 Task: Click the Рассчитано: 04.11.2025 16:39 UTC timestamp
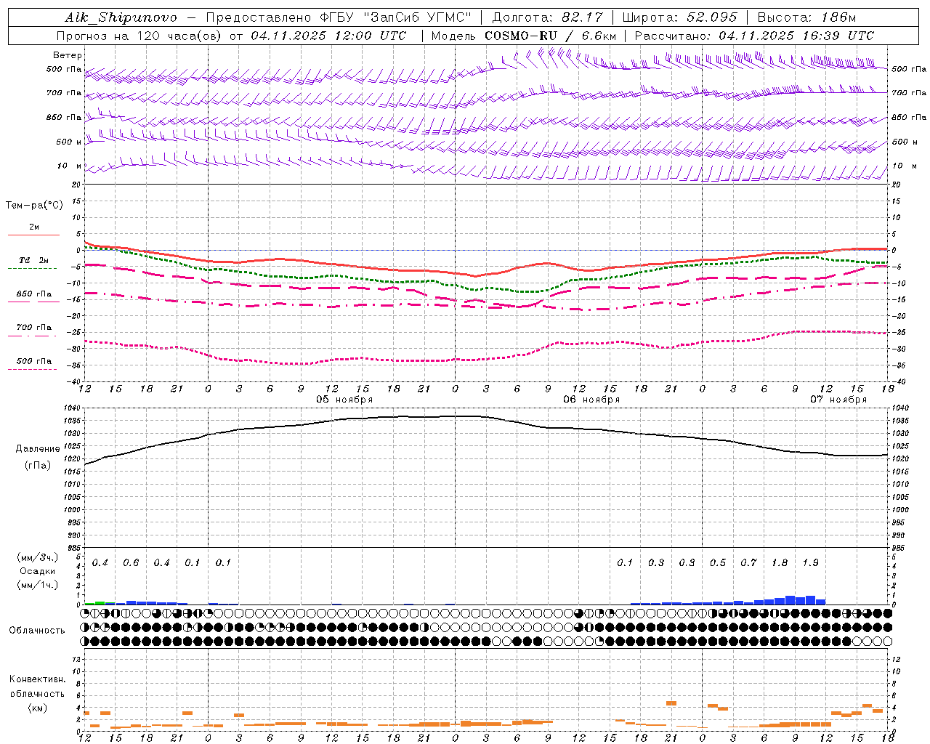[754, 36]
